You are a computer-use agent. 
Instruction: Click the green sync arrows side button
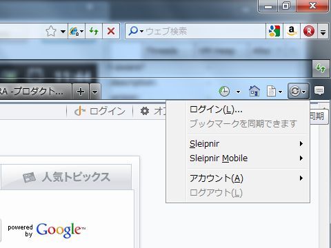click(x=321, y=68)
